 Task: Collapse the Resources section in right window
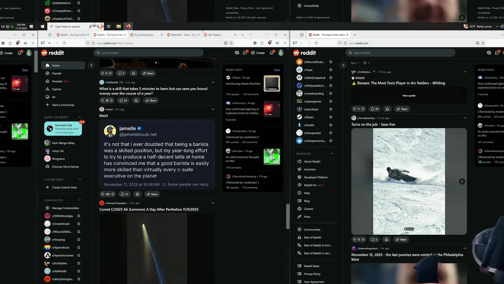pyautogui.click(x=332, y=153)
